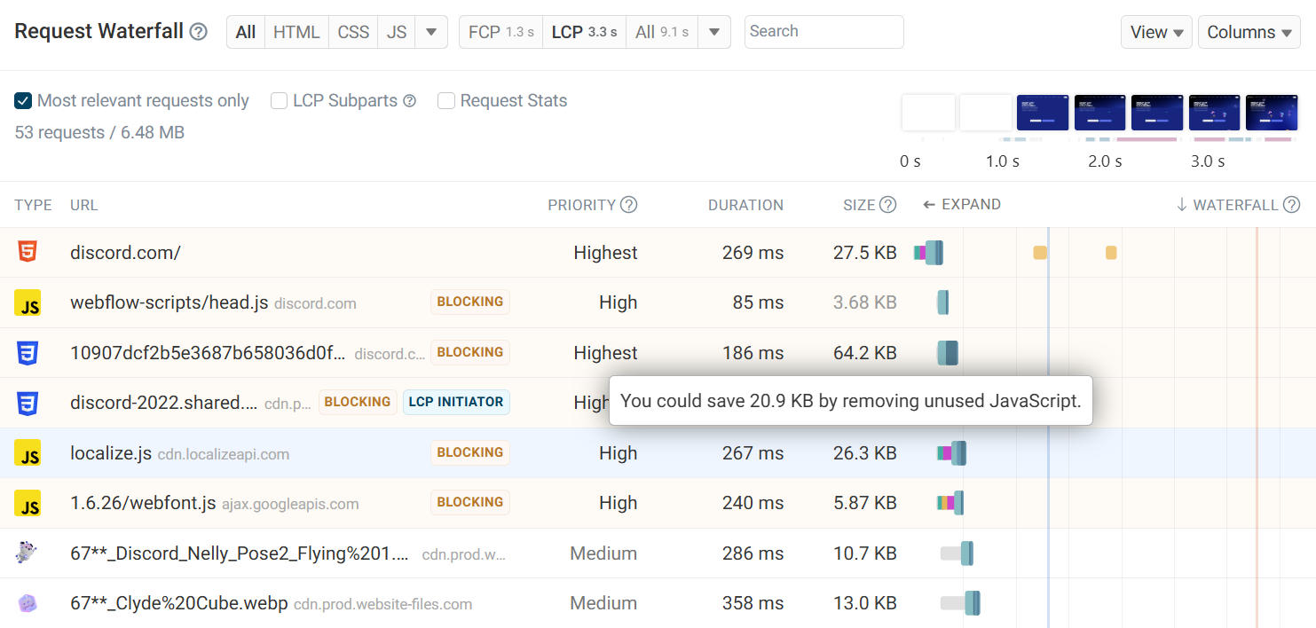Click the help icon next to SIZE header
This screenshot has width=1316, height=628.
coord(887,205)
